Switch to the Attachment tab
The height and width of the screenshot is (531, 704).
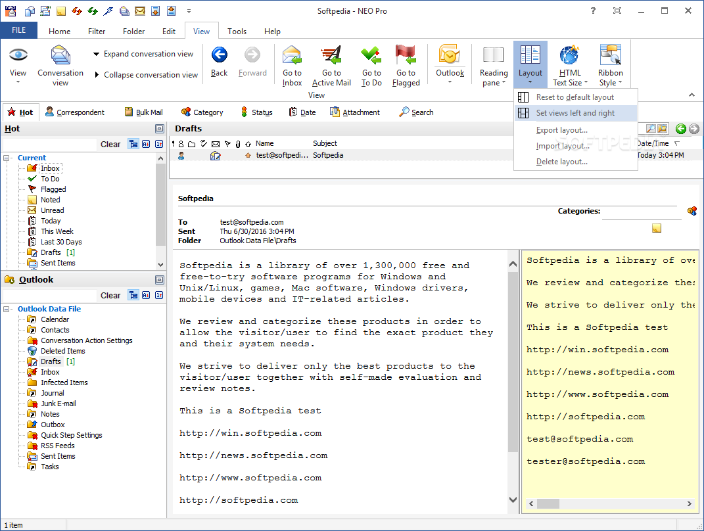pyautogui.click(x=355, y=112)
